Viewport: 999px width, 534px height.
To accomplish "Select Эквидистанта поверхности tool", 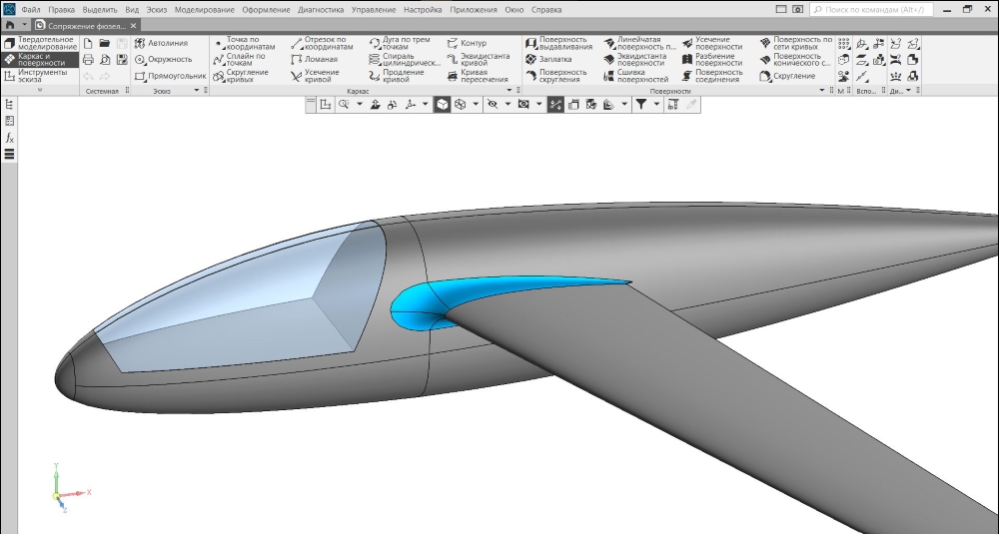I will point(634,59).
